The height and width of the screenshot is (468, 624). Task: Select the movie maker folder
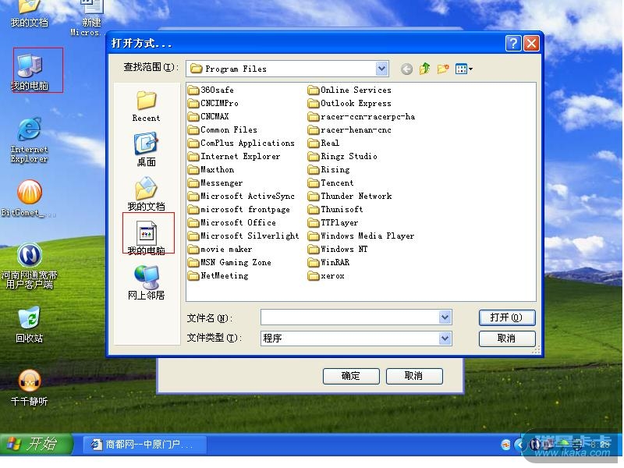220,249
